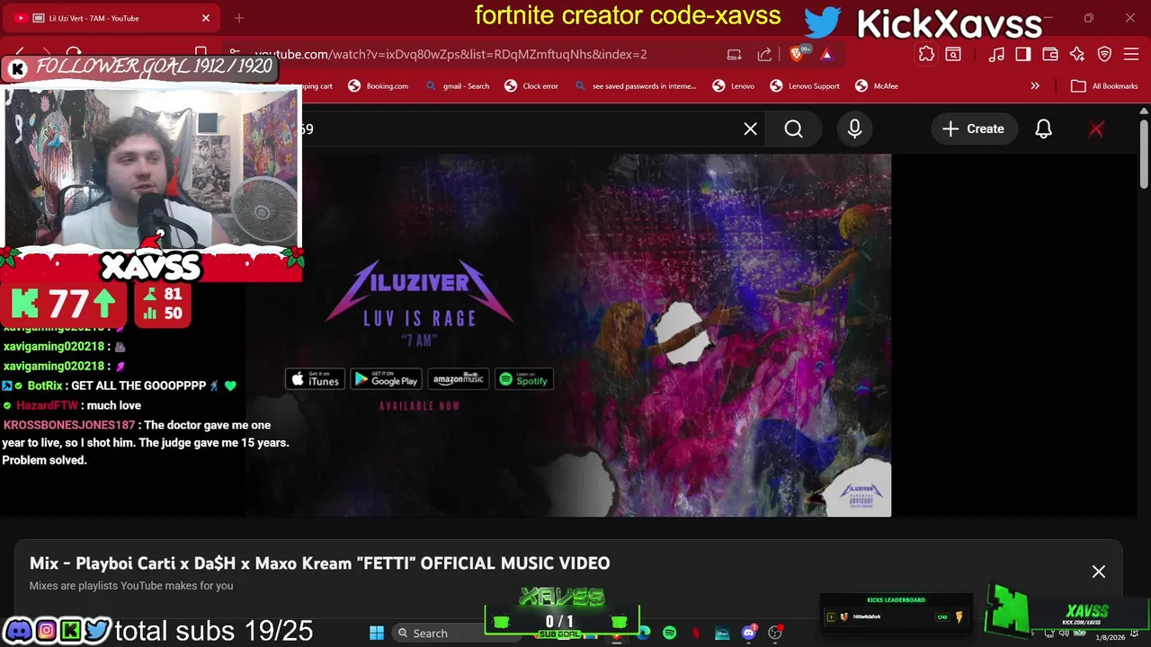The width and height of the screenshot is (1151, 647).
Task: Open the Lenovo bookmark
Action: tap(734, 86)
